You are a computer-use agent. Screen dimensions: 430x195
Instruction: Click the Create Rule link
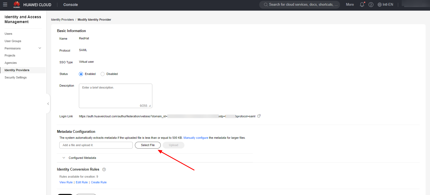pyautogui.click(x=99, y=182)
